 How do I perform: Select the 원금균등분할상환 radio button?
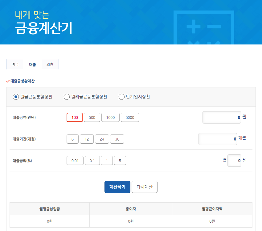pyautogui.click(x=16, y=97)
